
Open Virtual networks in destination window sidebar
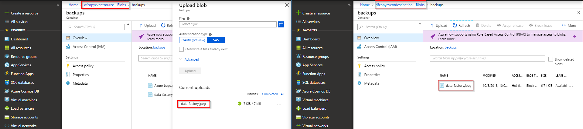(x=312, y=126)
